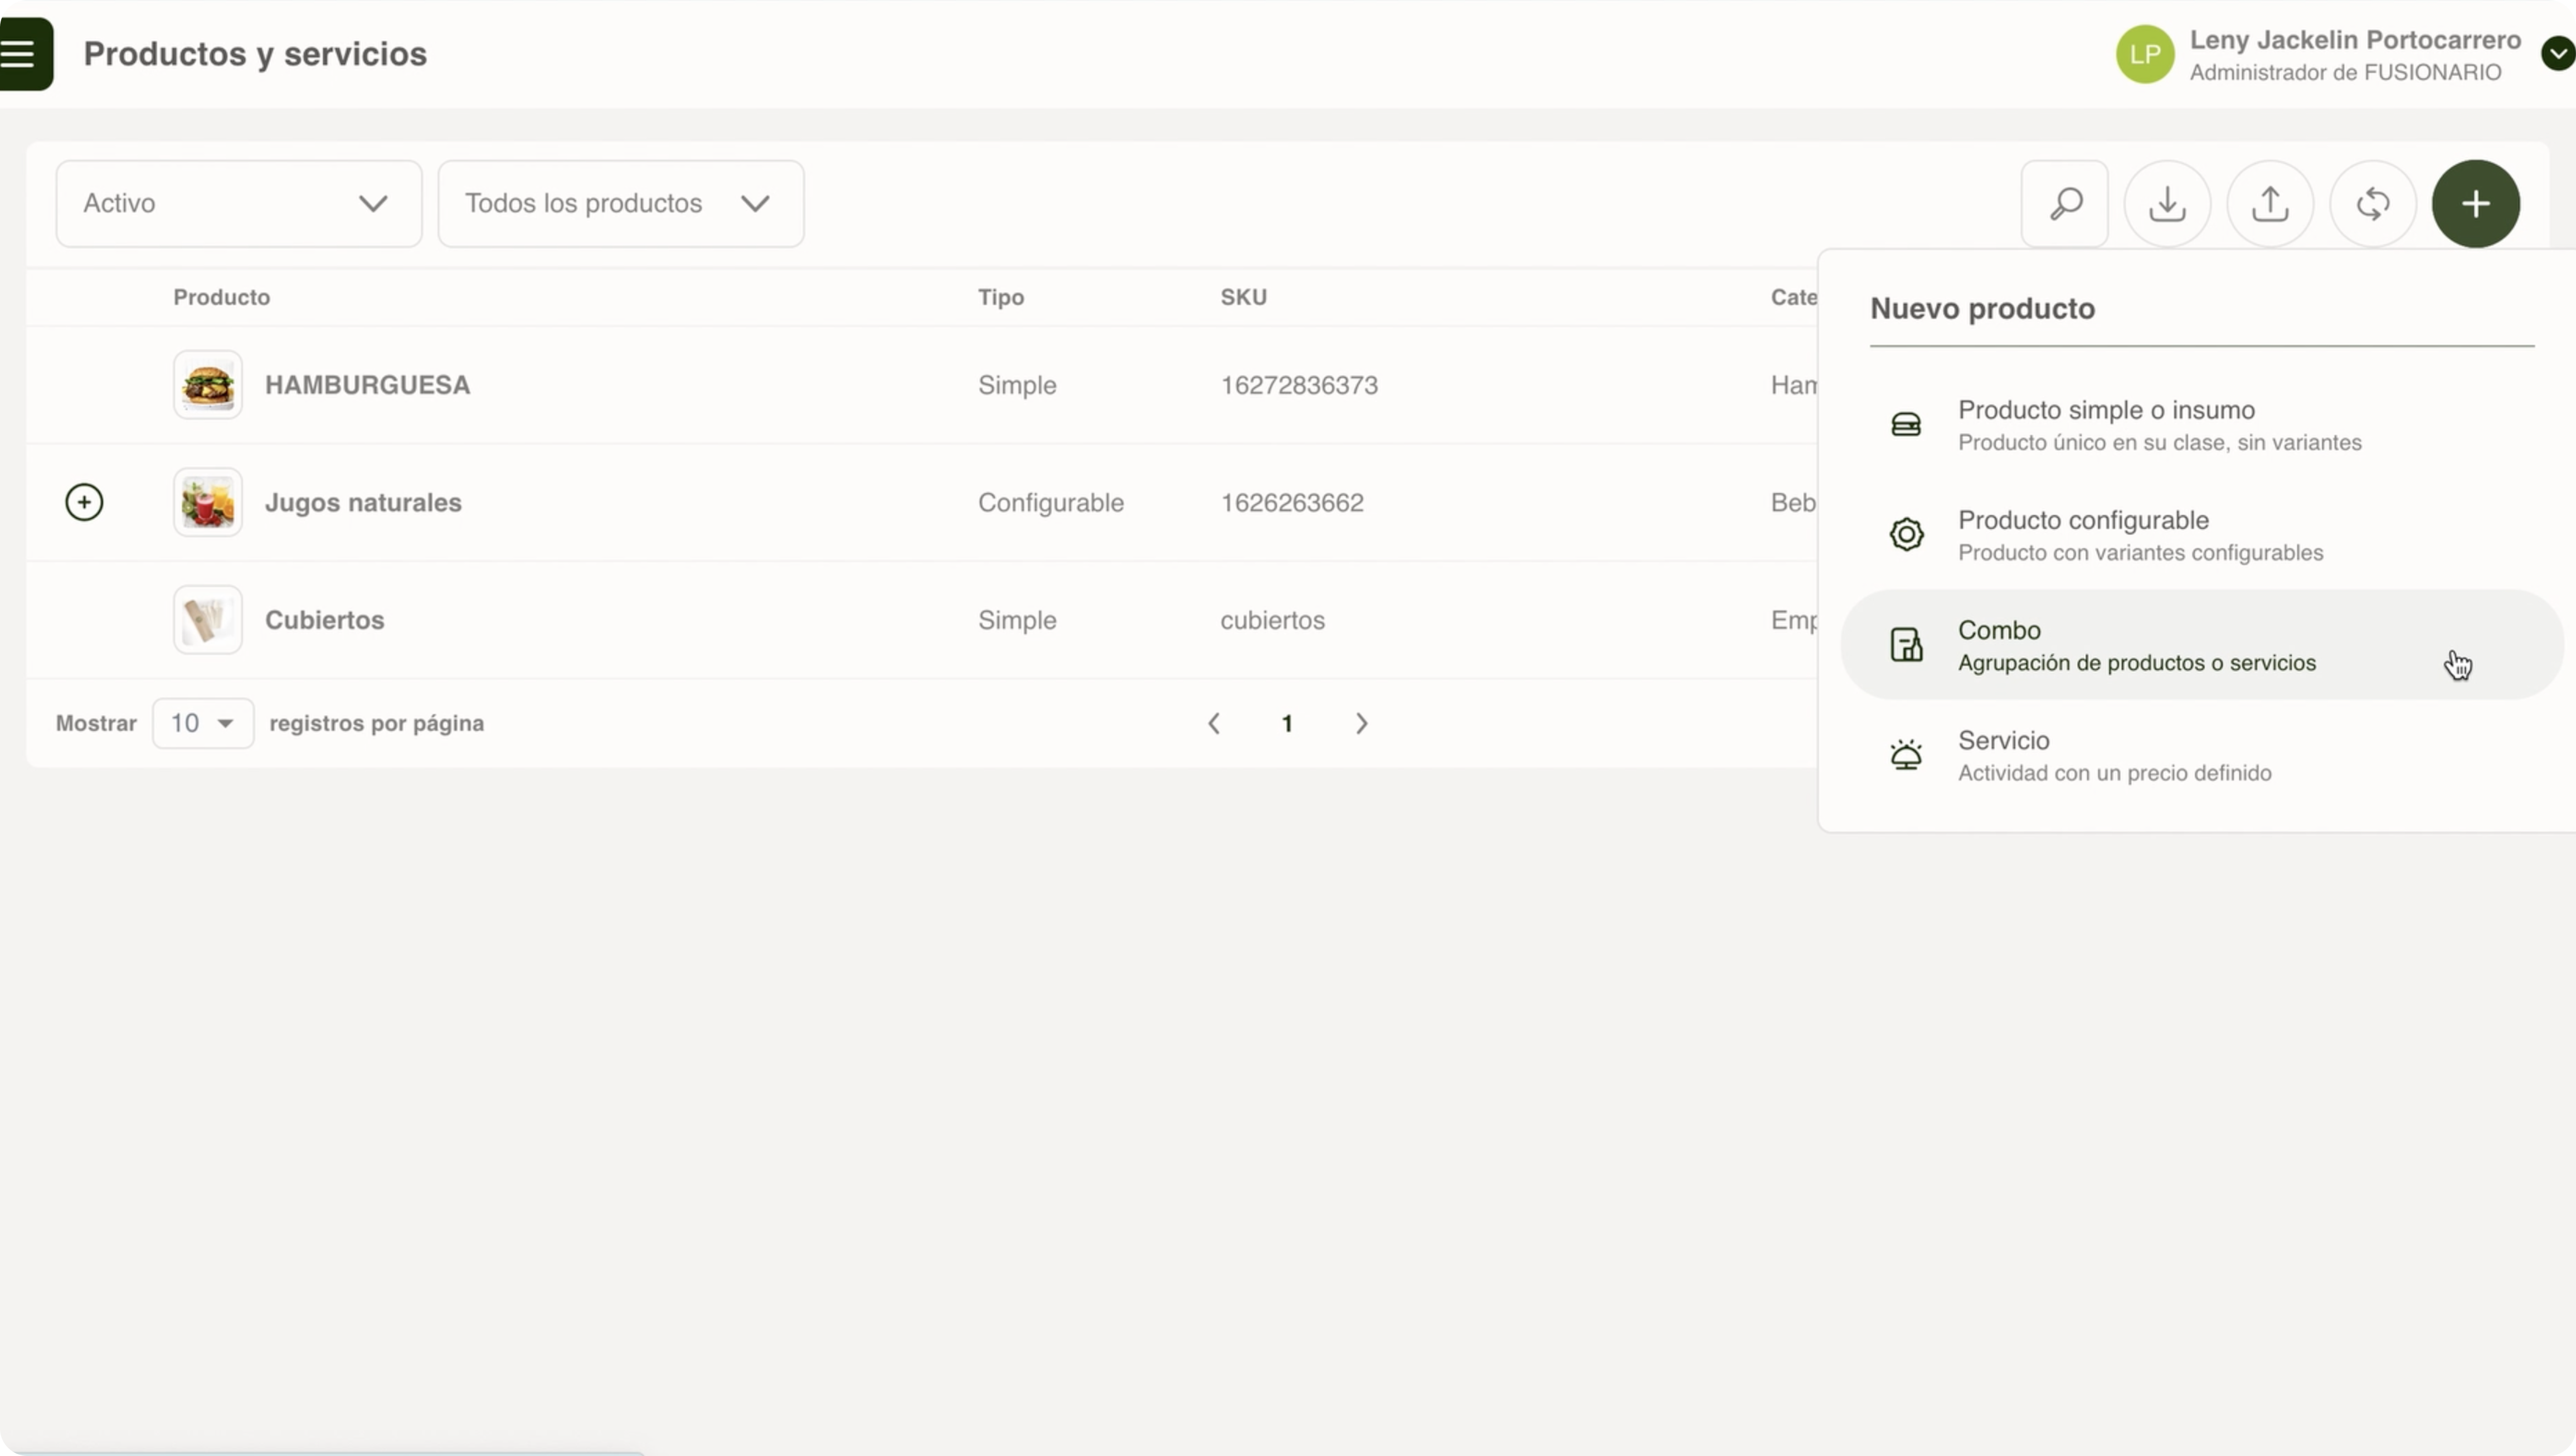This screenshot has height=1456, width=2576.
Task: Click the refresh sync icon
Action: [x=2373, y=204]
